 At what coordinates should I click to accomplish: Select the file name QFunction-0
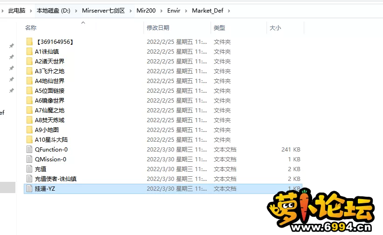tap(51, 149)
